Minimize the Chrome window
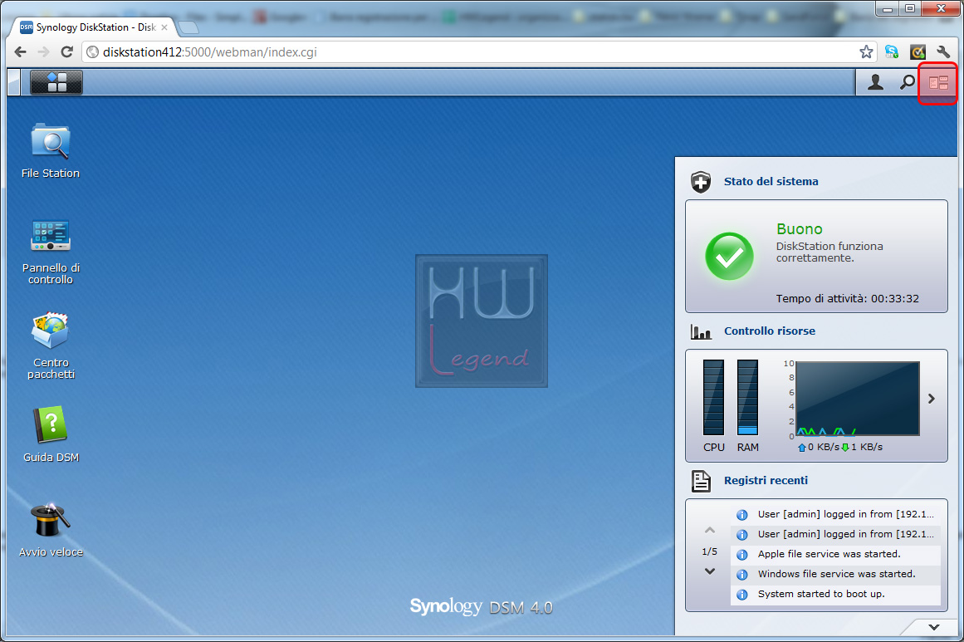 click(x=887, y=8)
